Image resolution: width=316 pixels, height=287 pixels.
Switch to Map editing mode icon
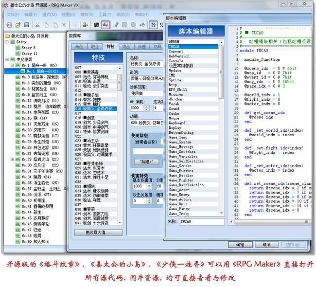pos(96,25)
